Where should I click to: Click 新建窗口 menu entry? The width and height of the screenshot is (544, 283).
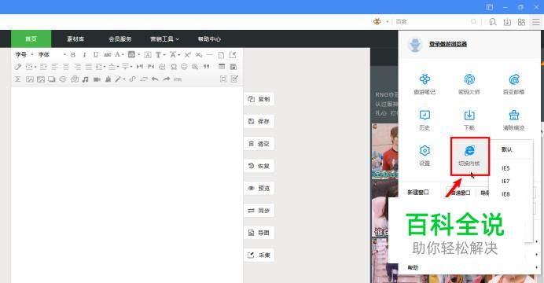(x=418, y=192)
